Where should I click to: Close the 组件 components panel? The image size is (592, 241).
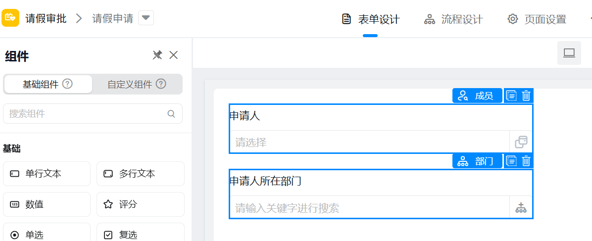coord(174,55)
